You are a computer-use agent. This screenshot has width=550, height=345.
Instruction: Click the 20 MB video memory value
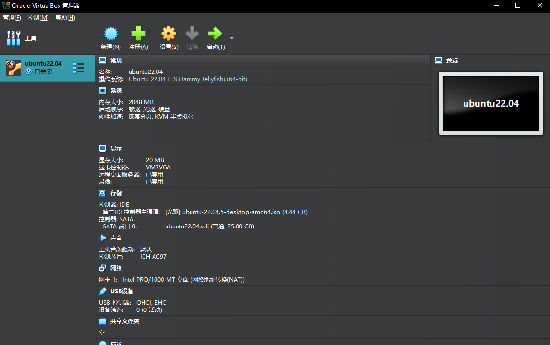(155, 160)
